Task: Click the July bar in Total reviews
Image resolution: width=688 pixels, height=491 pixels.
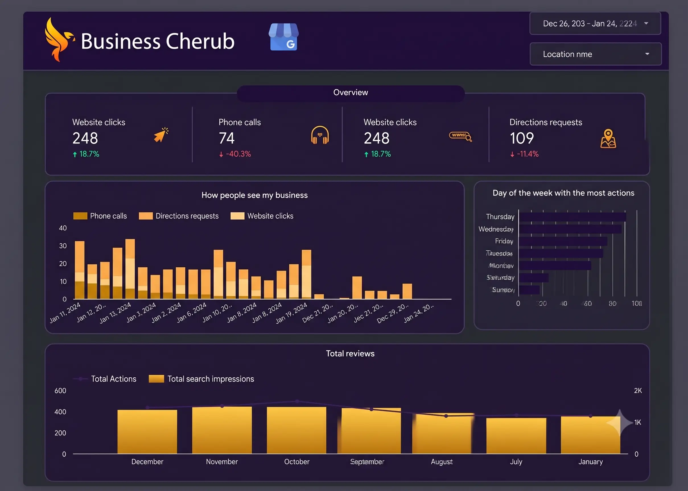Action: [x=516, y=436]
